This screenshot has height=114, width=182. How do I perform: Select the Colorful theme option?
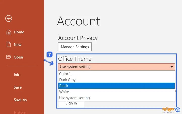pyautogui.click(x=117, y=74)
